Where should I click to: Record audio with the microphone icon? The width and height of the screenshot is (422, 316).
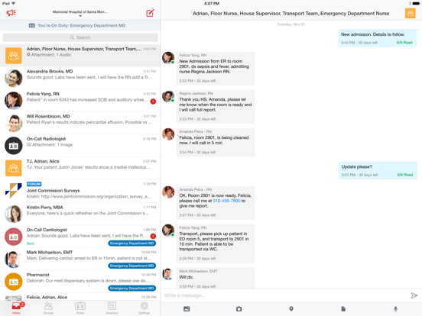[x=396, y=309]
